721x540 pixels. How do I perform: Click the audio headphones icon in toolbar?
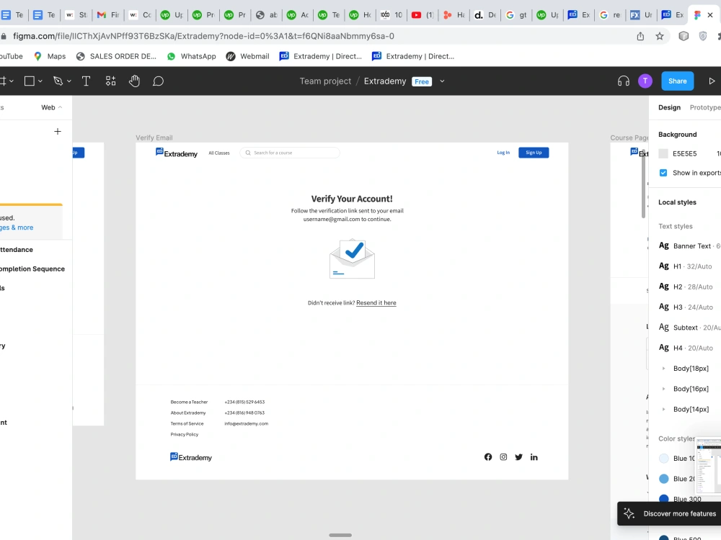click(x=623, y=81)
